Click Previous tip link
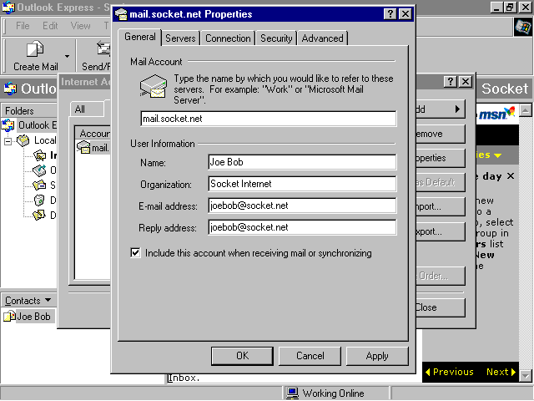This screenshot has width=534, height=401. 450,372
